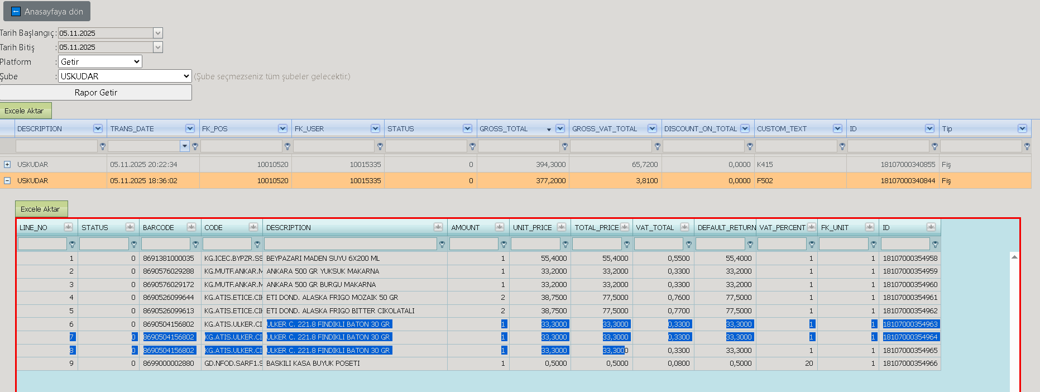Open the UNIT_PRICE column header menu icon
Viewport: 1040px width, 392px height.
561,227
